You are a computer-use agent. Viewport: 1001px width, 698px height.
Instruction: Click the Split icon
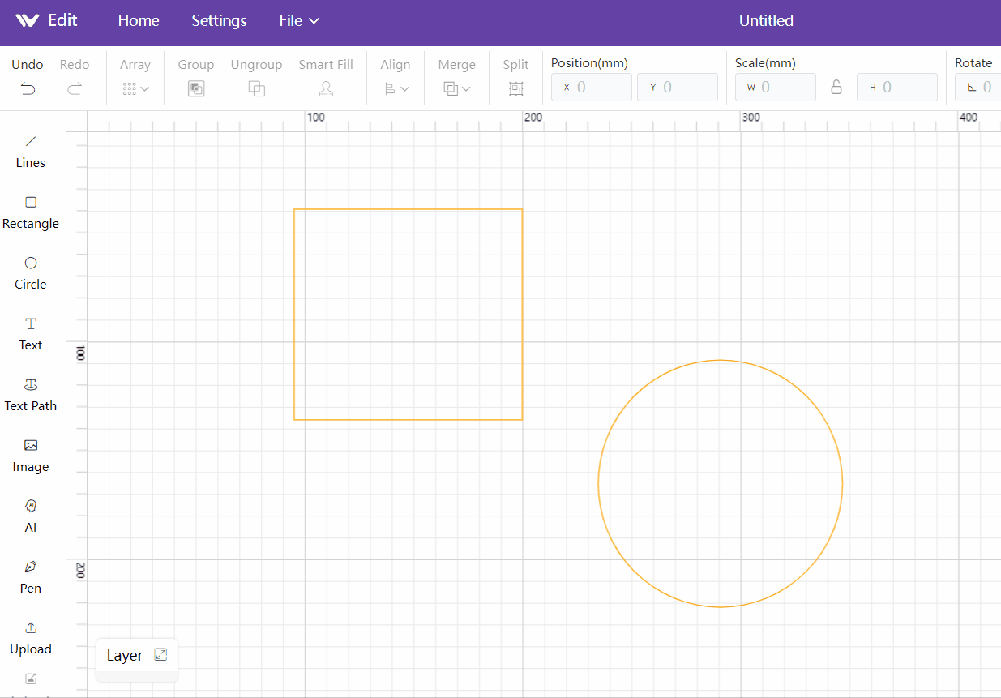(x=515, y=89)
